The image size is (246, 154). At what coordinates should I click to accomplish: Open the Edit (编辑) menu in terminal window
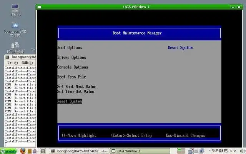tap(27, 63)
